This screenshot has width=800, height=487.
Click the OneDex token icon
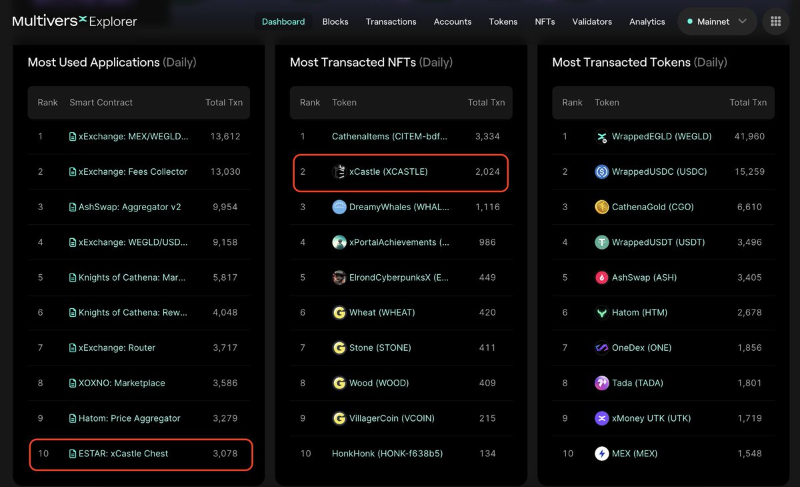tap(601, 348)
